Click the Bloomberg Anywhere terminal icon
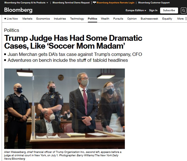 (94, 3)
